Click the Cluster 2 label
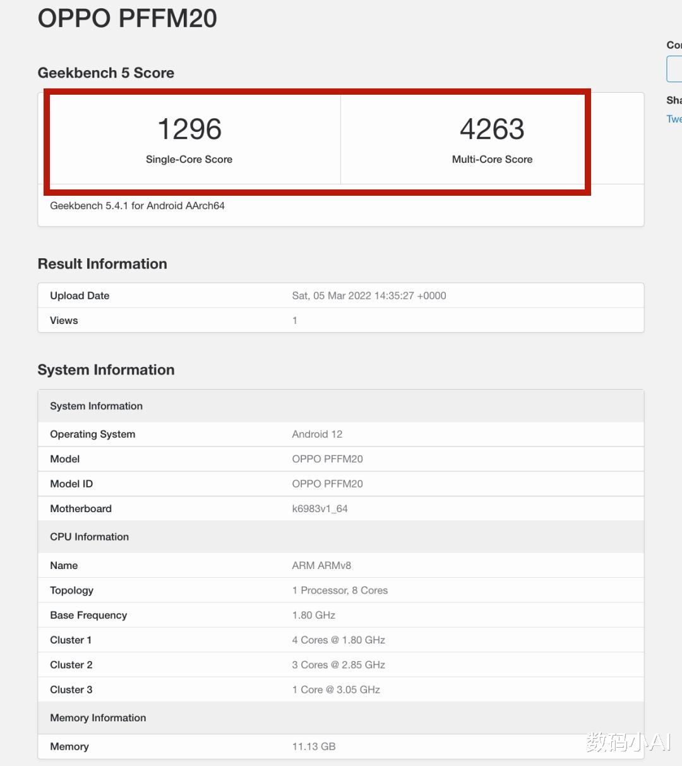Image resolution: width=682 pixels, height=766 pixels. pyautogui.click(x=71, y=665)
